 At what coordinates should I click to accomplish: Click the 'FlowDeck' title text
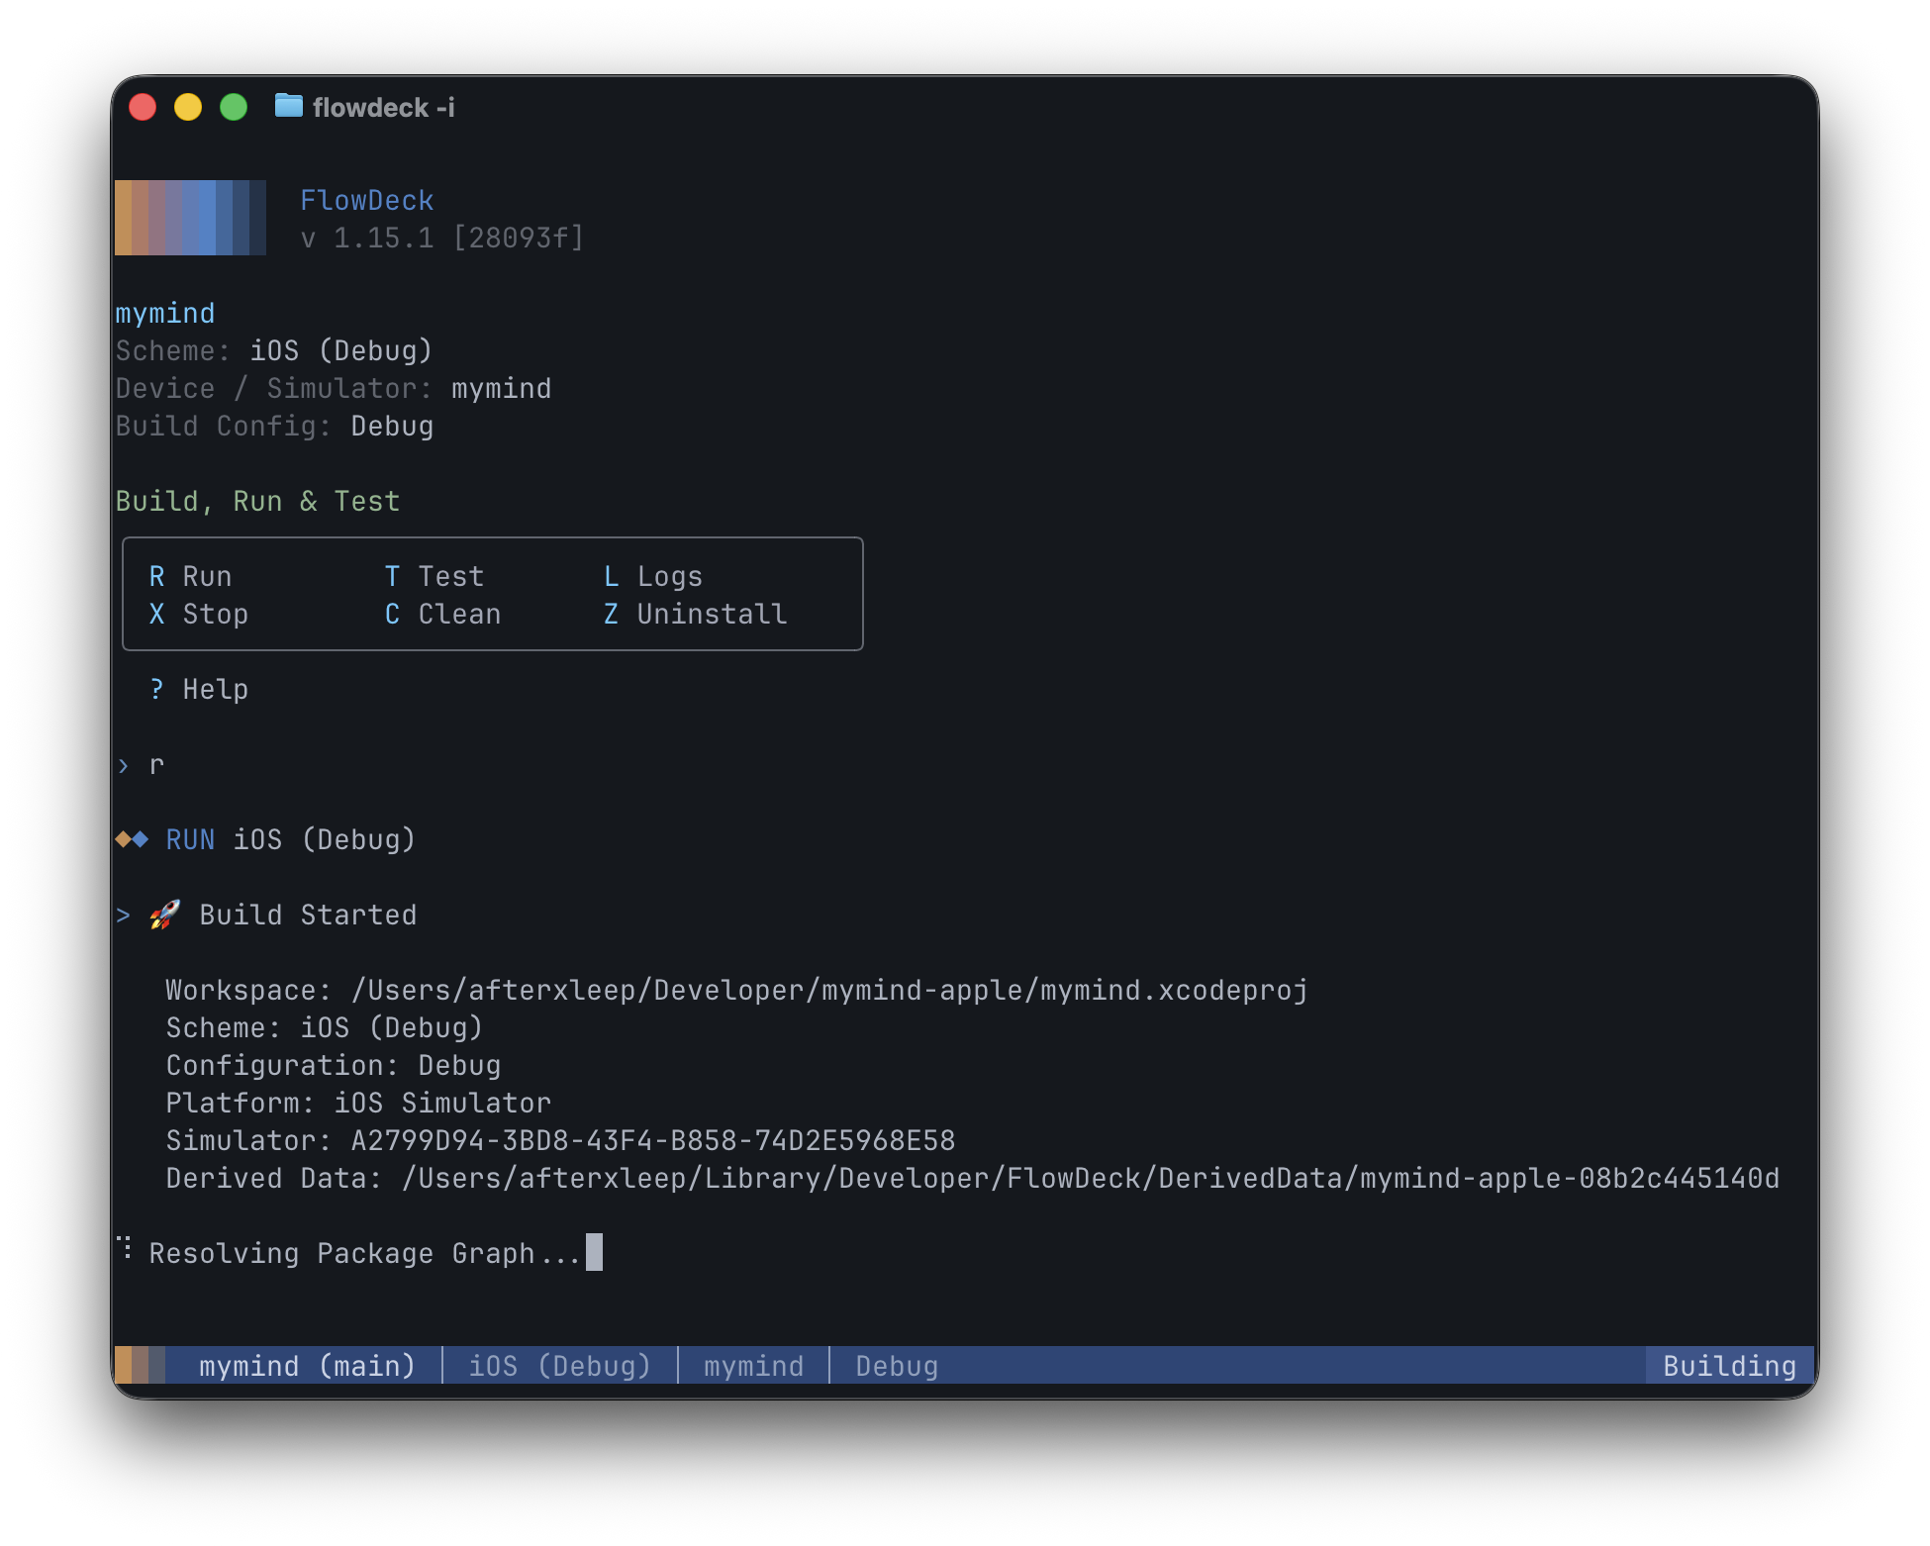pyautogui.click(x=367, y=201)
